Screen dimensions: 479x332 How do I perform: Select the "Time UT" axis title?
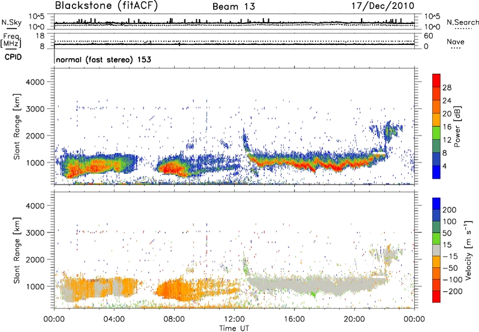tap(234, 328)
